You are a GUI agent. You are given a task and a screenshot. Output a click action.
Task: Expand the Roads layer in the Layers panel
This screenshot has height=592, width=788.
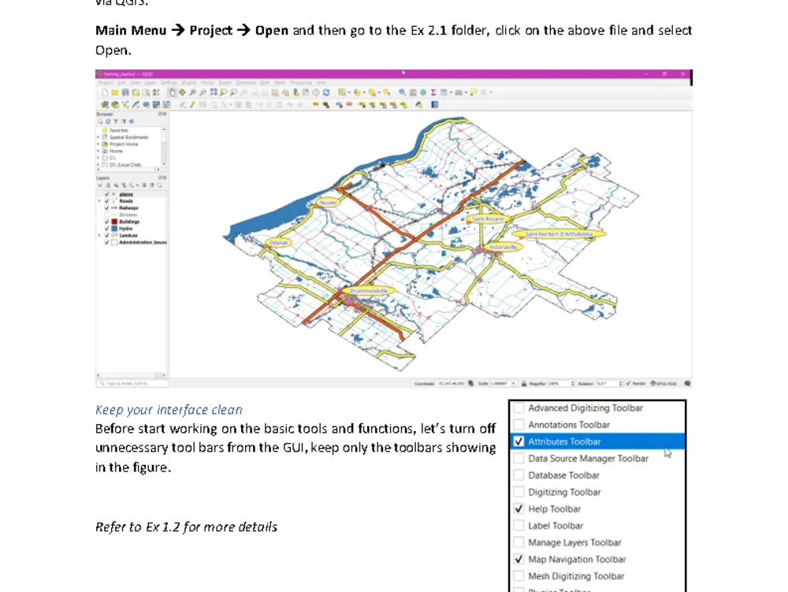tap(99, 201)
